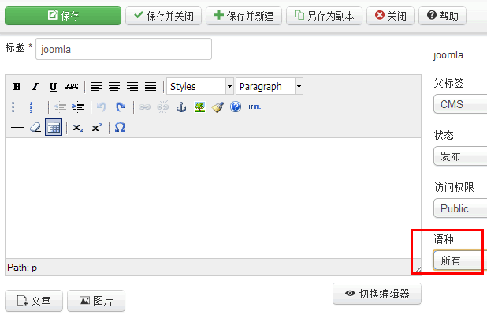Decrease paragraph indent (outdent)
487x315 pixels.
[60, 107]
